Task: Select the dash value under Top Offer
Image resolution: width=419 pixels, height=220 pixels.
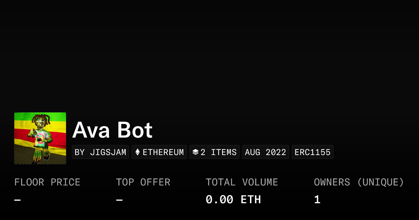Action: pyautogui.click(x=119, y=200)
